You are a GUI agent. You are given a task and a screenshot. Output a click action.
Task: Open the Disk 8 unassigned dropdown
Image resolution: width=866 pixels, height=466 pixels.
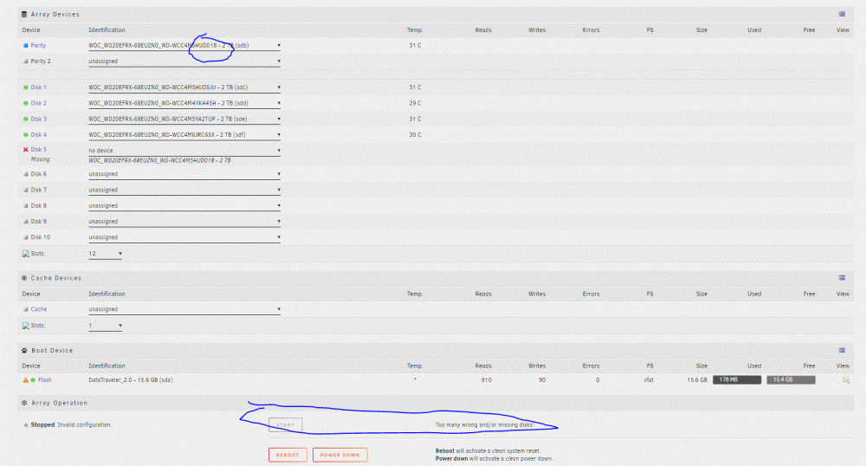(x=184, y=205)
